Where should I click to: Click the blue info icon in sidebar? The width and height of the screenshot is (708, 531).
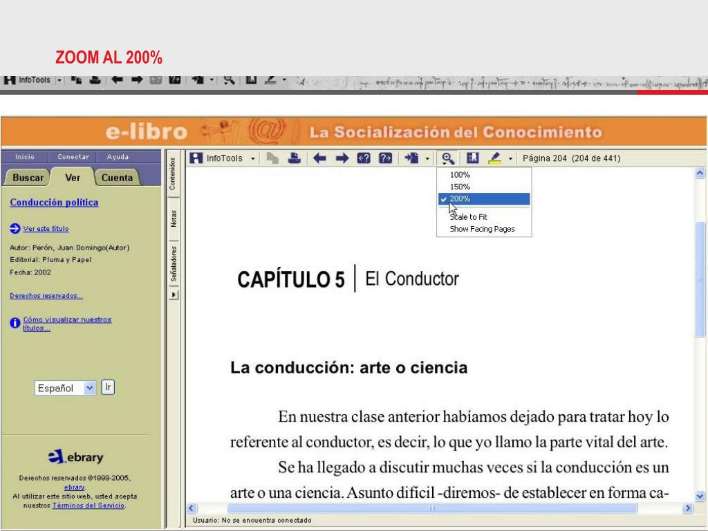pos(15,323)
